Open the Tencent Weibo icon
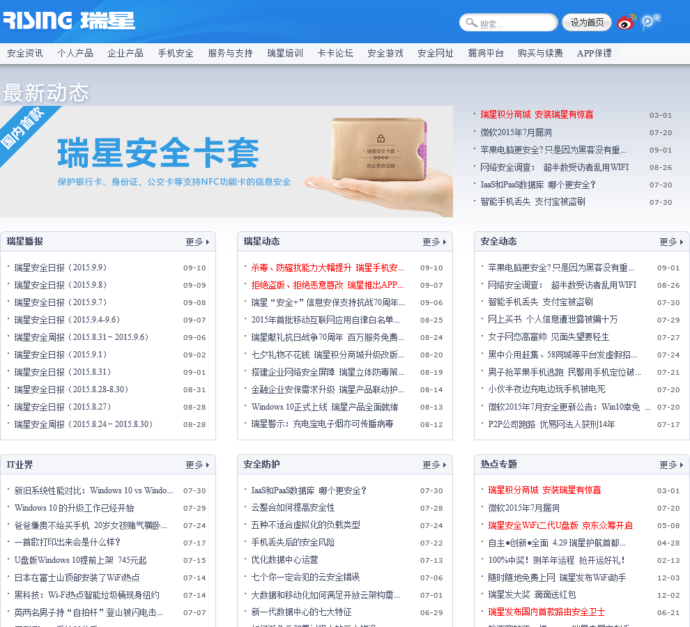Viewport: 690px width, 627px height. pyautogui.click(x=650, y=22)
